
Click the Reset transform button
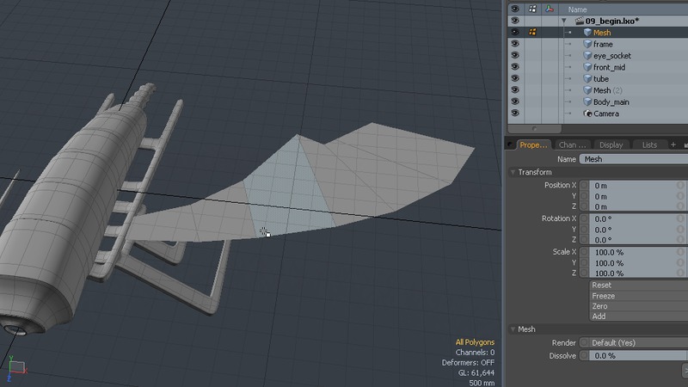(638, 285)
